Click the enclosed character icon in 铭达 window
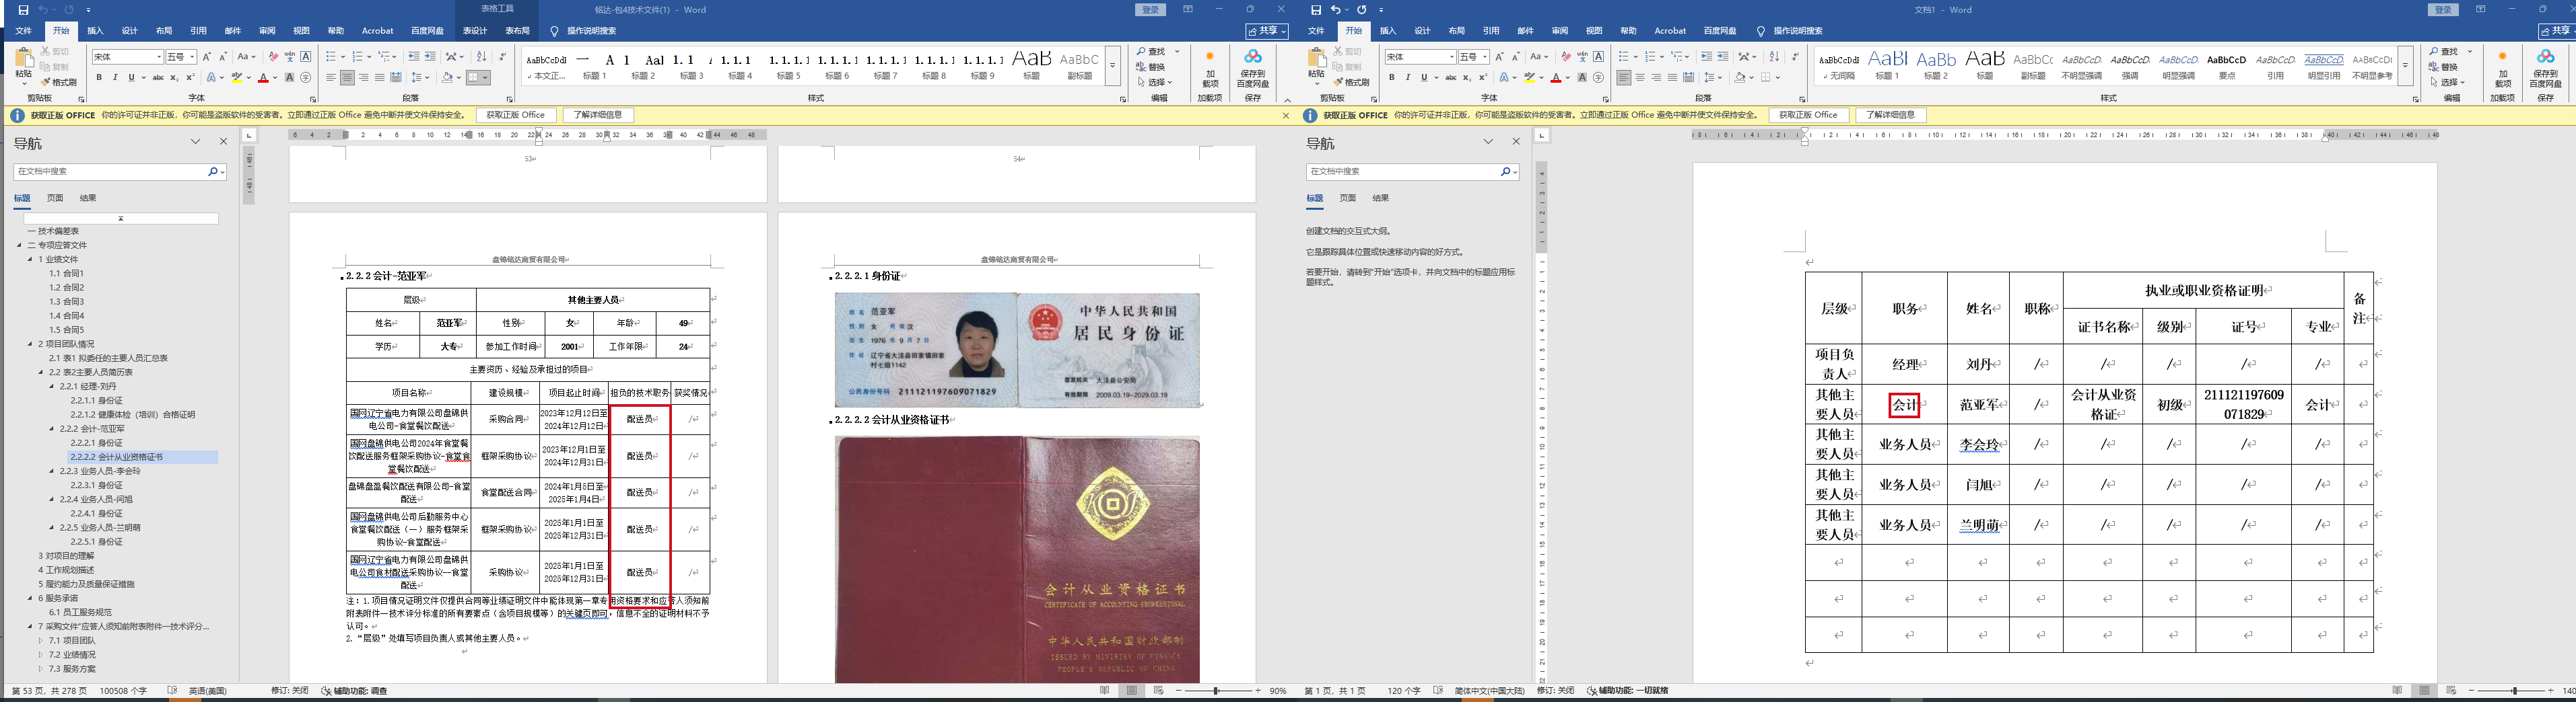 [x=306, y=78]
